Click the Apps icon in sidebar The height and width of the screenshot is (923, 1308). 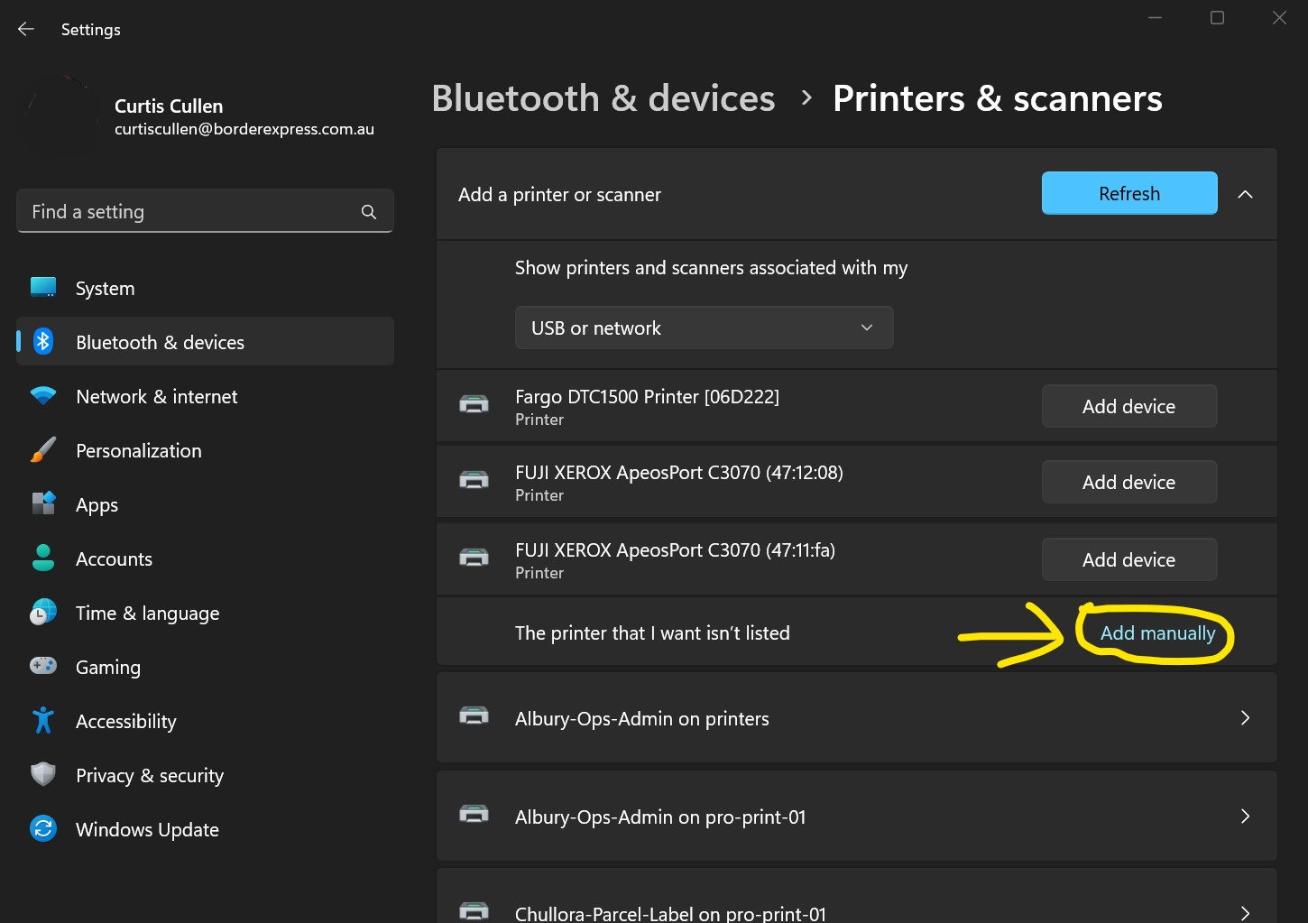(43, 503)
